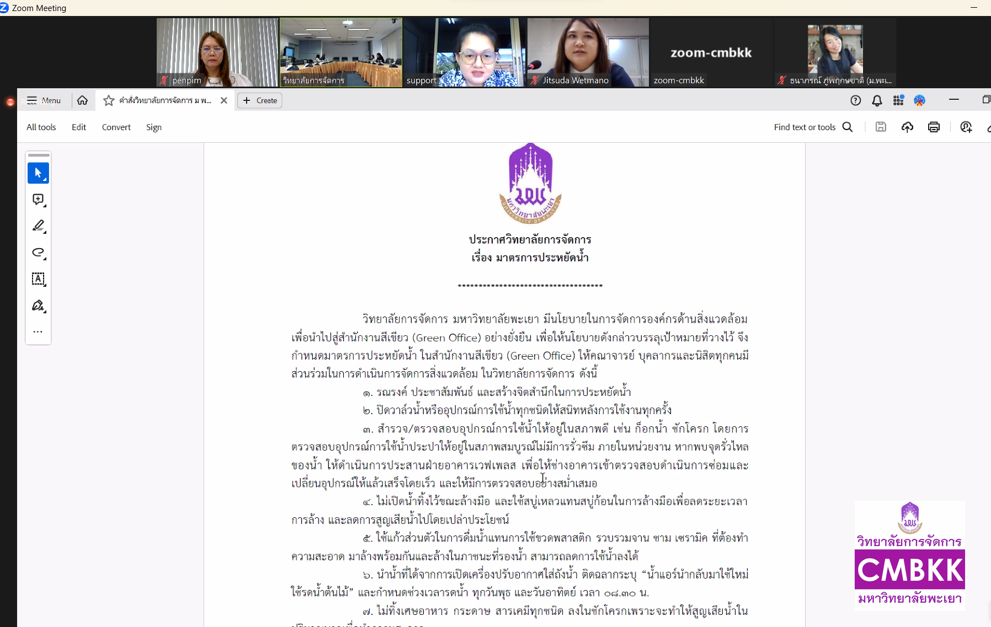Viewport: 991px width, 627px height.
Task: Pick the freehand Draw tool
Action: [x=38, y=253]
